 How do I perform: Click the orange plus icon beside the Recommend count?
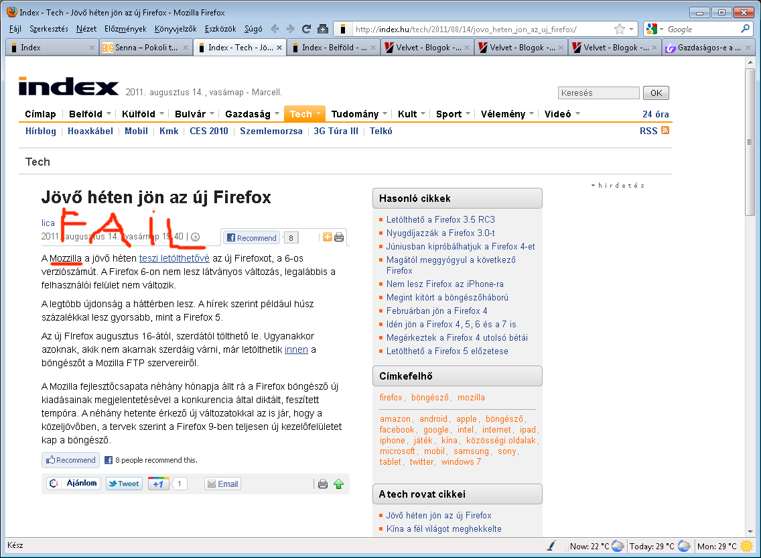tap(328, 237)
